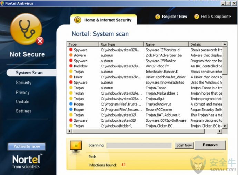Click the Nortel Antivirus shield icon in title bar
This screenshot has width=238, height=175.
point(2,3)
